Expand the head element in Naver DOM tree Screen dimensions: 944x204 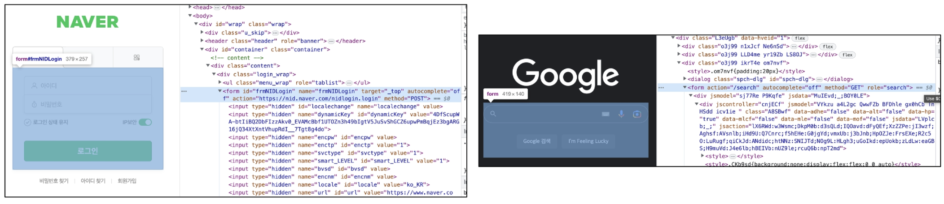[190, 7]
